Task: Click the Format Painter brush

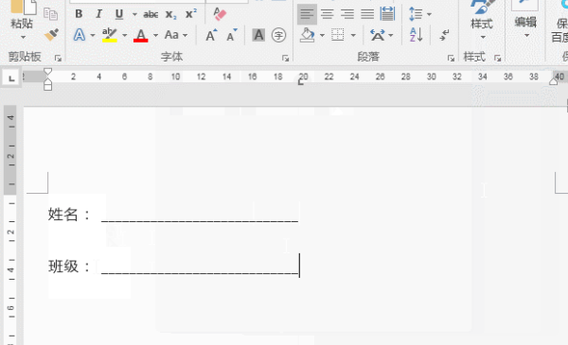Action: [51, 35]
